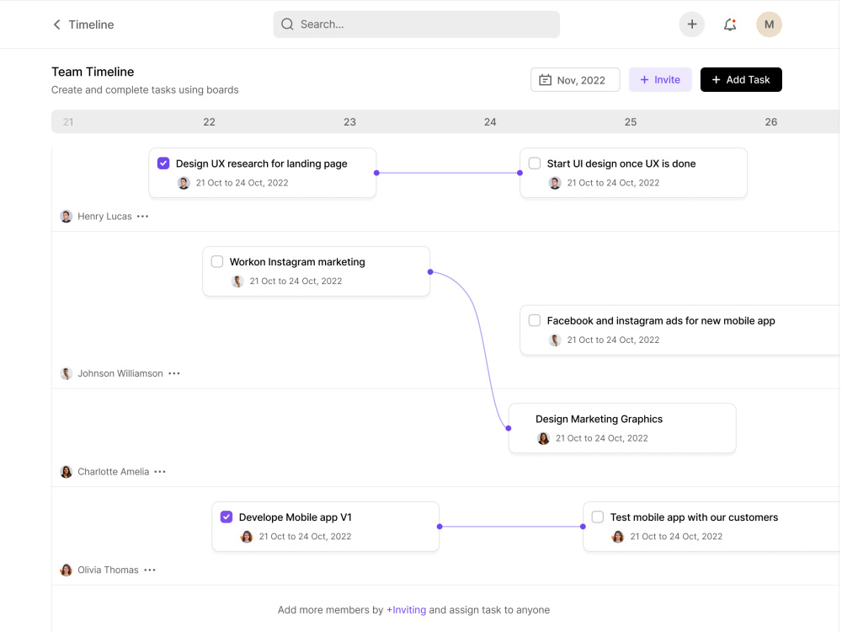Check Start UI design once UX is done
842x632 pixels.
[535, 163]
